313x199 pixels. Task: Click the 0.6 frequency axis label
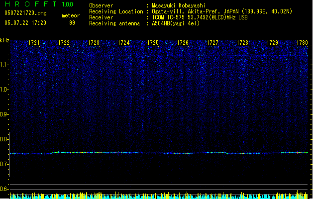pyautogui.click(x=4, y=189)
